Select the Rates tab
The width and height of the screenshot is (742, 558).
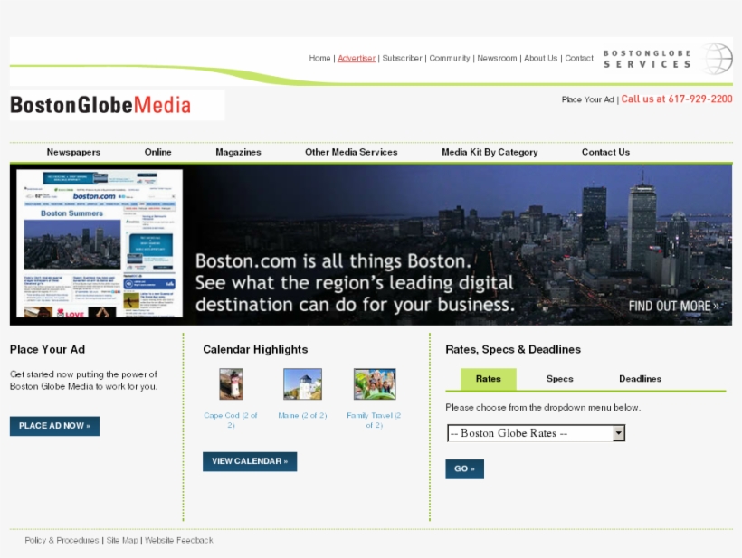click(x=488, y=379)
